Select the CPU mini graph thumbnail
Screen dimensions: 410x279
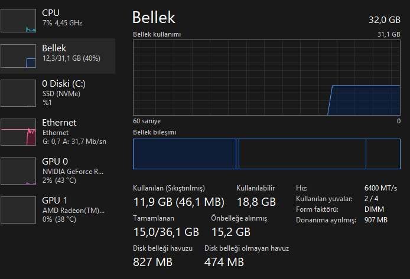click(18, 21)
